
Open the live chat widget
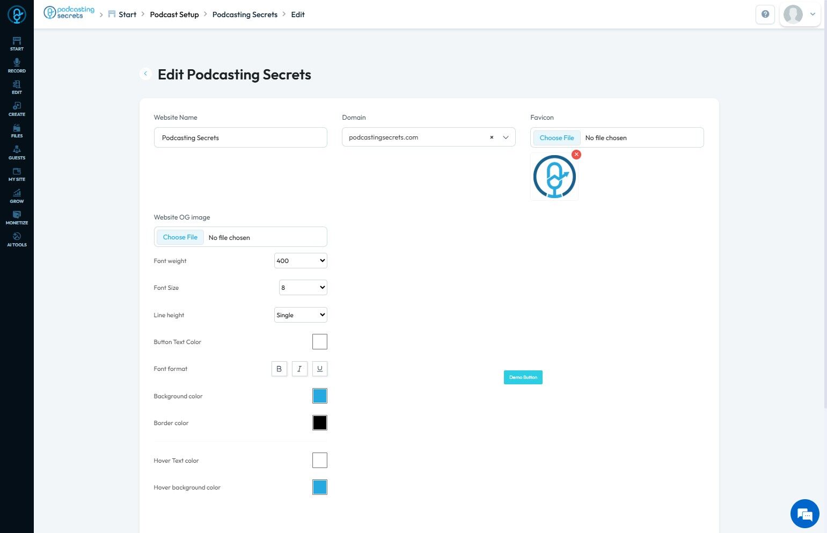pos(804,514)
